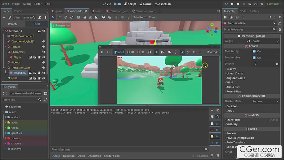Choose the Scale Mode tool
The image size is (284, 160).
72,17
